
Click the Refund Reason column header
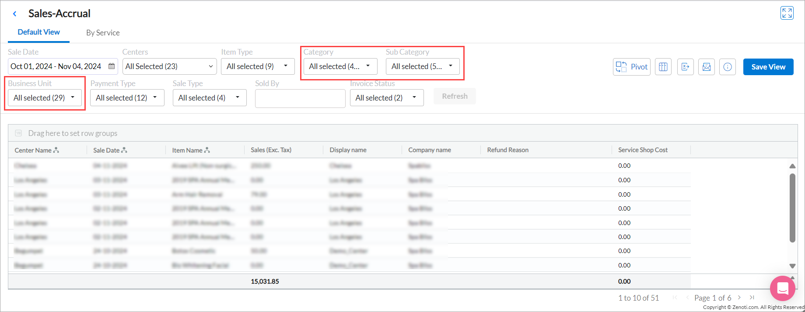point(507,150)
